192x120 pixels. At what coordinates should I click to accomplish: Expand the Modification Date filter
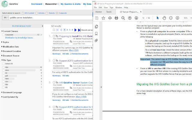coord(2,47)
